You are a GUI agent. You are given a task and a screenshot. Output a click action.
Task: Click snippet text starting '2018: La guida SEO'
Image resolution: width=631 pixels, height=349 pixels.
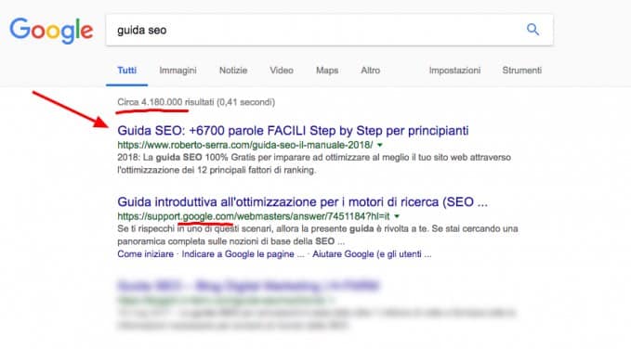click(314, 163)
